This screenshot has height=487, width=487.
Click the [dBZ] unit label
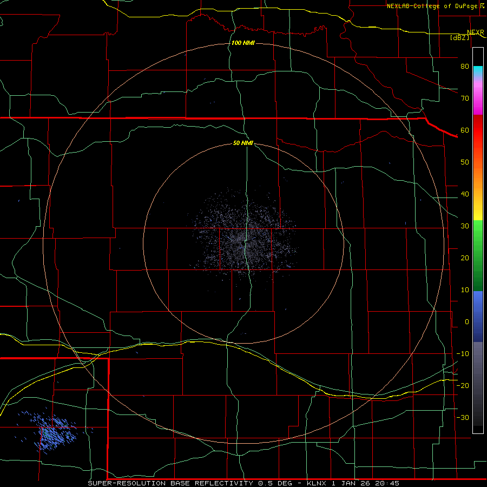[x=459, y=37]
